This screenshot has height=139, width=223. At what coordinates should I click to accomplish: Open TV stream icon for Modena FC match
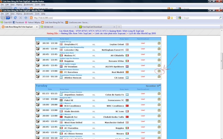[159, 54]
